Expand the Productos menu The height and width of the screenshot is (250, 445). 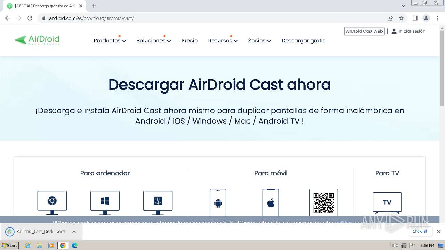coord(110,41)
